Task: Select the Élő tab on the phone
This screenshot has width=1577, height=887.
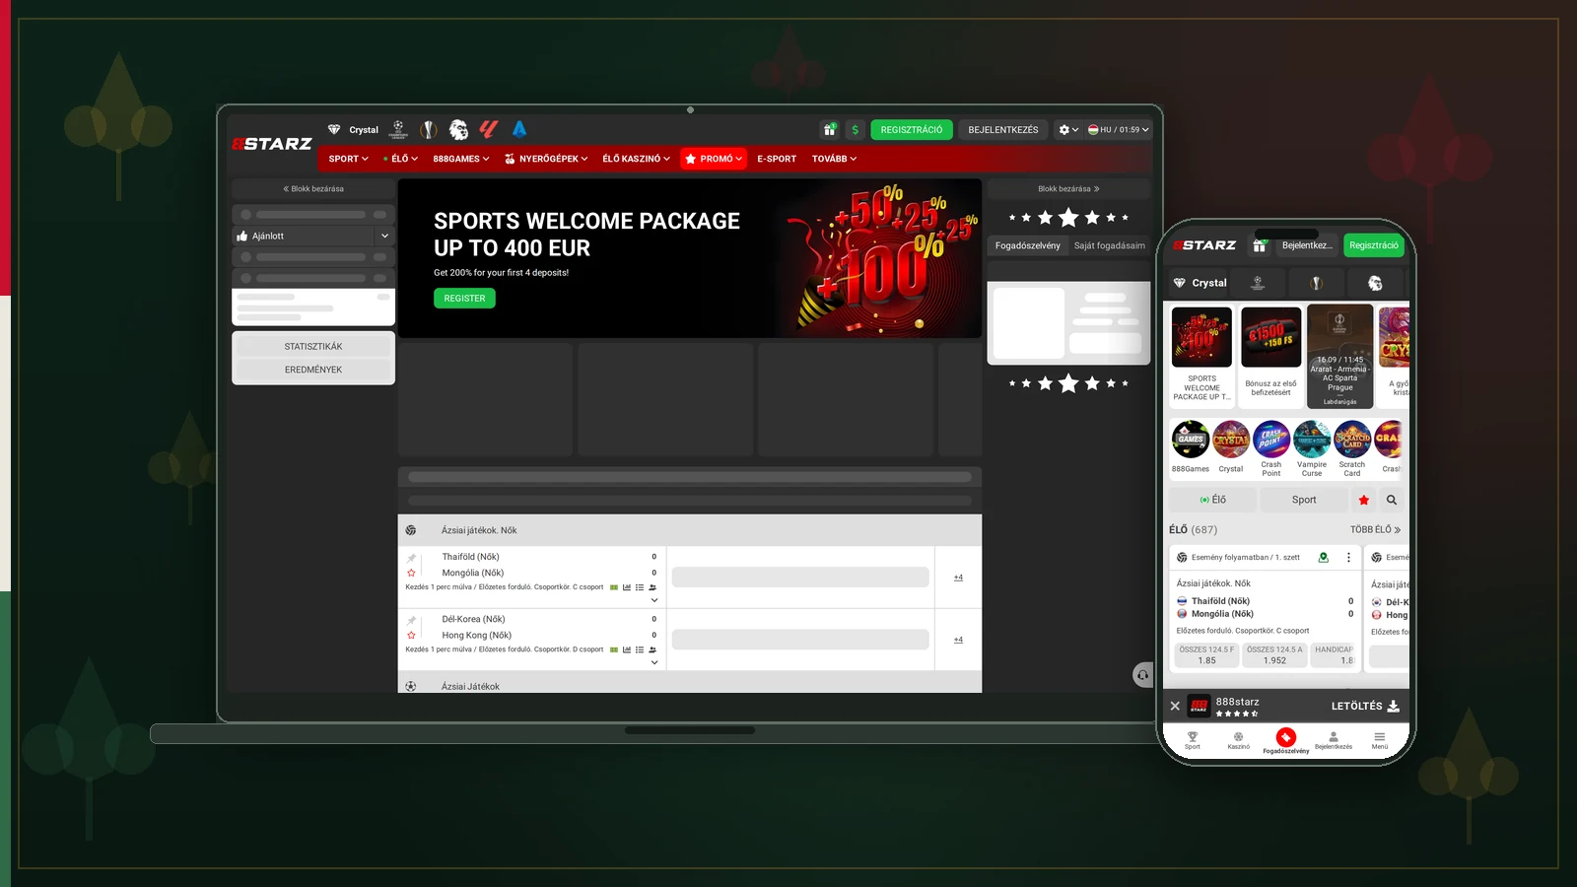Action: click(x=1213, y=500)
